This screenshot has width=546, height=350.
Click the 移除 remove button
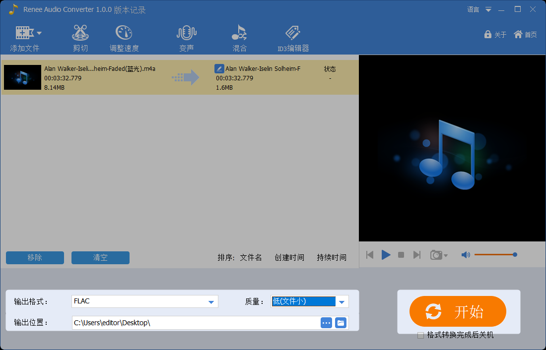35,258
